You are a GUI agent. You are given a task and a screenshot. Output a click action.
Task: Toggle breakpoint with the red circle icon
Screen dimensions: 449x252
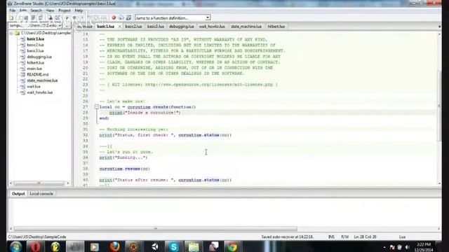pos(114,17)
